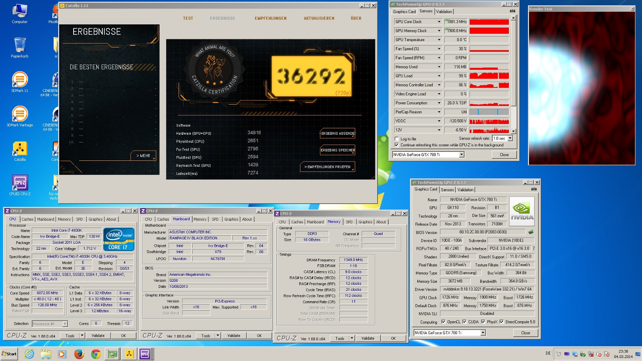Image resolution: width=642 pixels, height=361 pixels.
Task: Toggle the OpenCL checkbox
Action: pyautogui.click(x=443, y=322)
